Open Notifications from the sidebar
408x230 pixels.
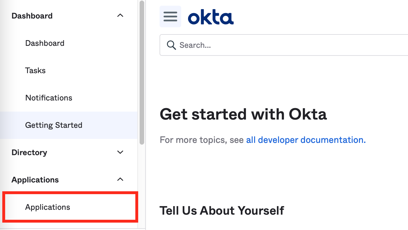click(x=49, y=98)
